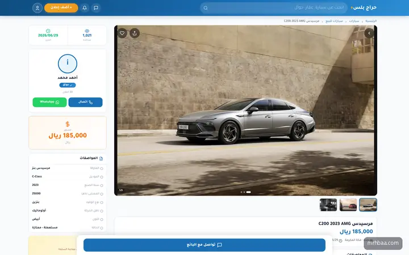Select the red car thumbnail
Image resolution: width=409 pixels, height=255 pixels.
(x=348, y=205)
